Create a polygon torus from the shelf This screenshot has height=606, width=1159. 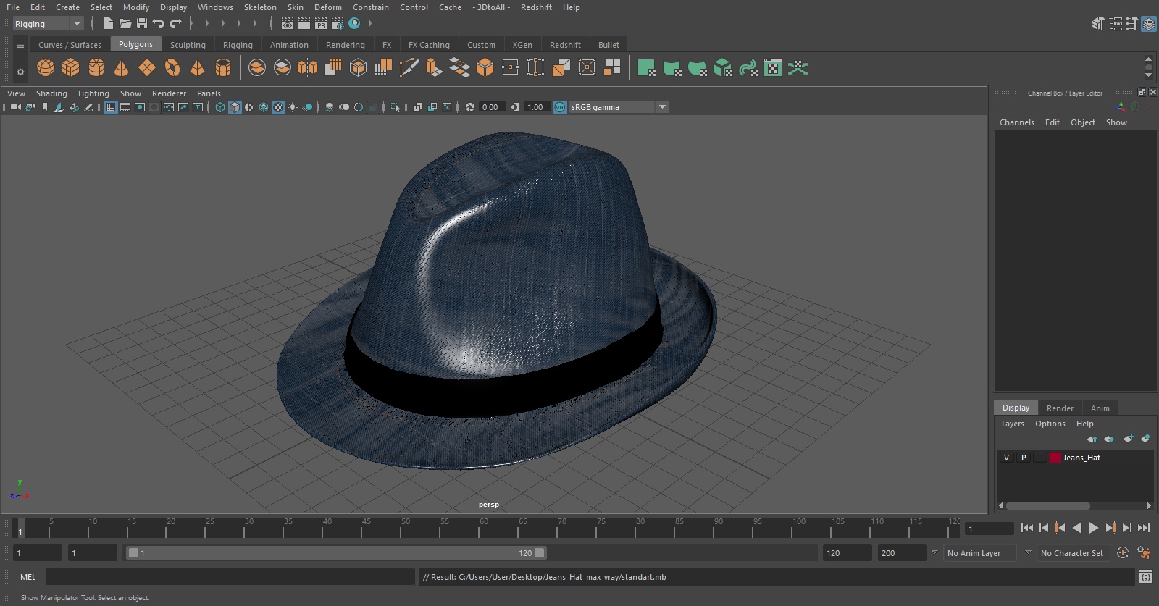tap(172, 68)
